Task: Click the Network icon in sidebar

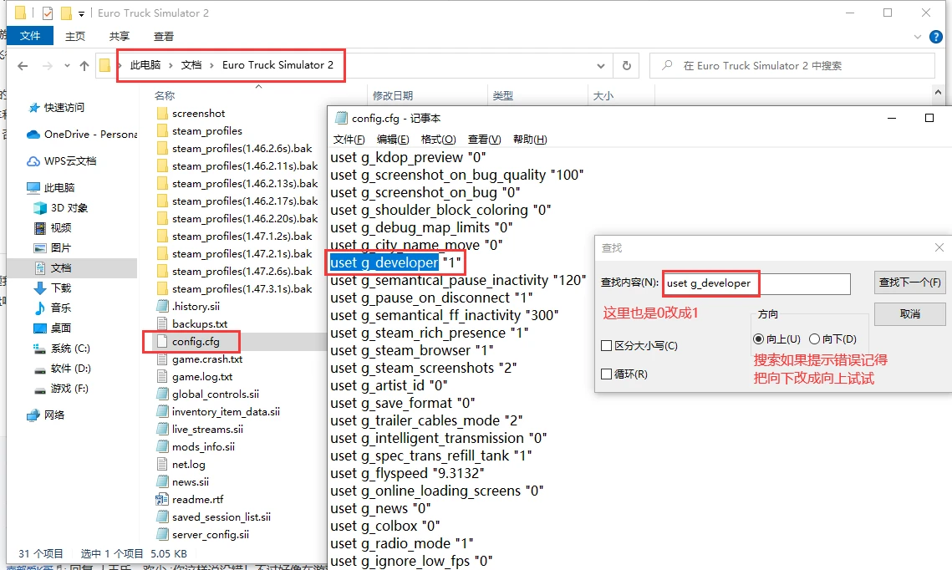Action: (33, 415)
